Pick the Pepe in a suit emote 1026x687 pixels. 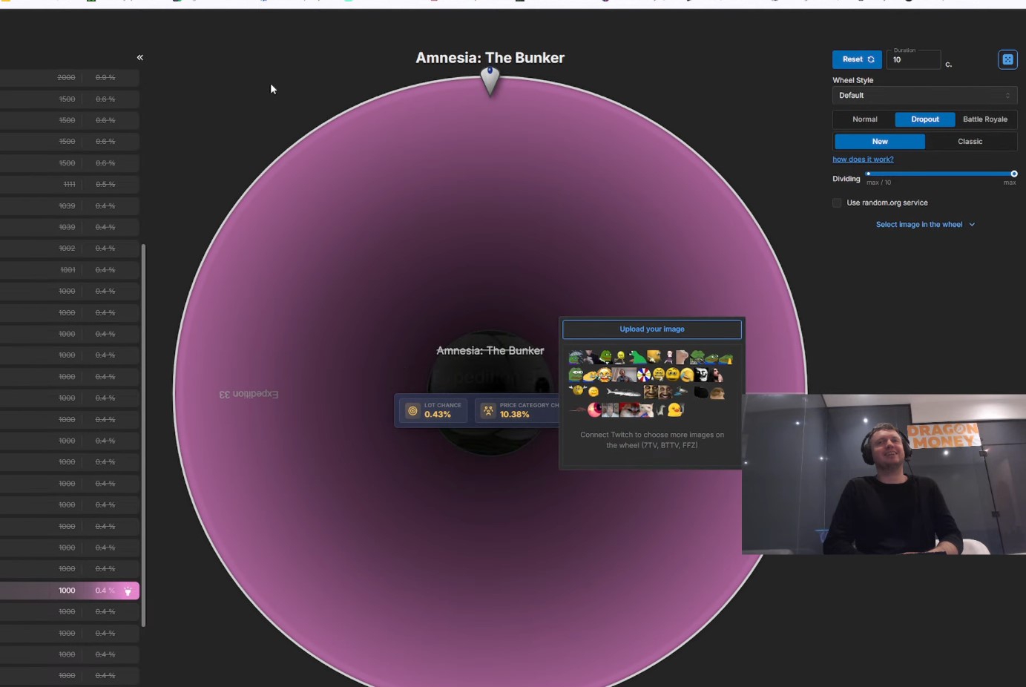tap(606, 357)
